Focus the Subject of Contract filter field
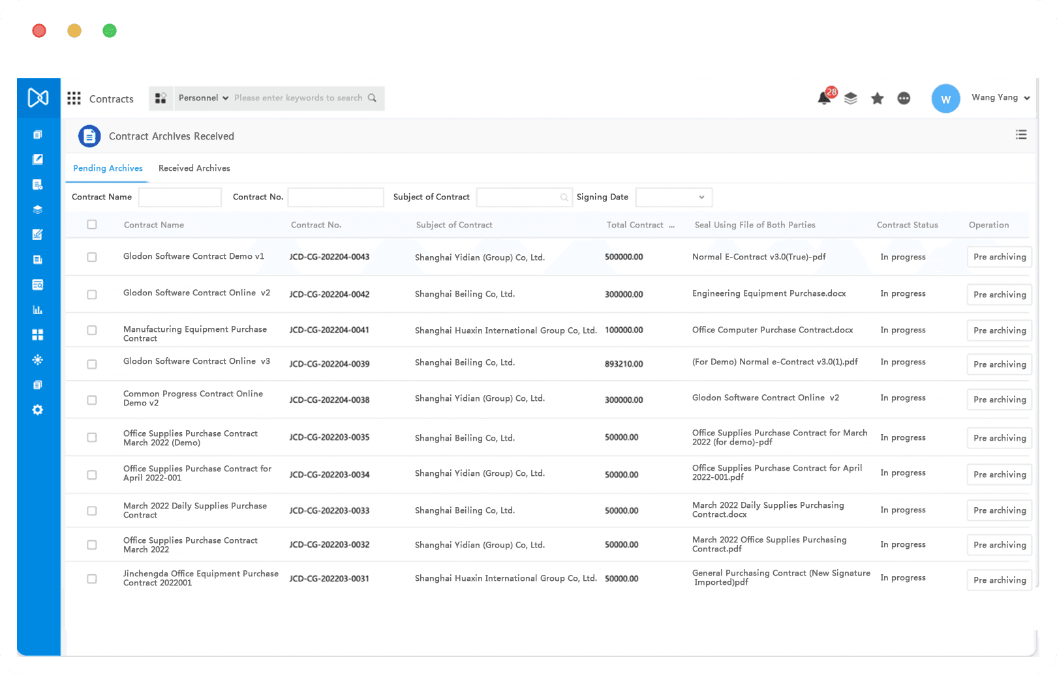1057x674 pixels. pos(525,197)
